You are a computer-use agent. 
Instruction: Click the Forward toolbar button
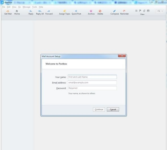click(49, 13)
